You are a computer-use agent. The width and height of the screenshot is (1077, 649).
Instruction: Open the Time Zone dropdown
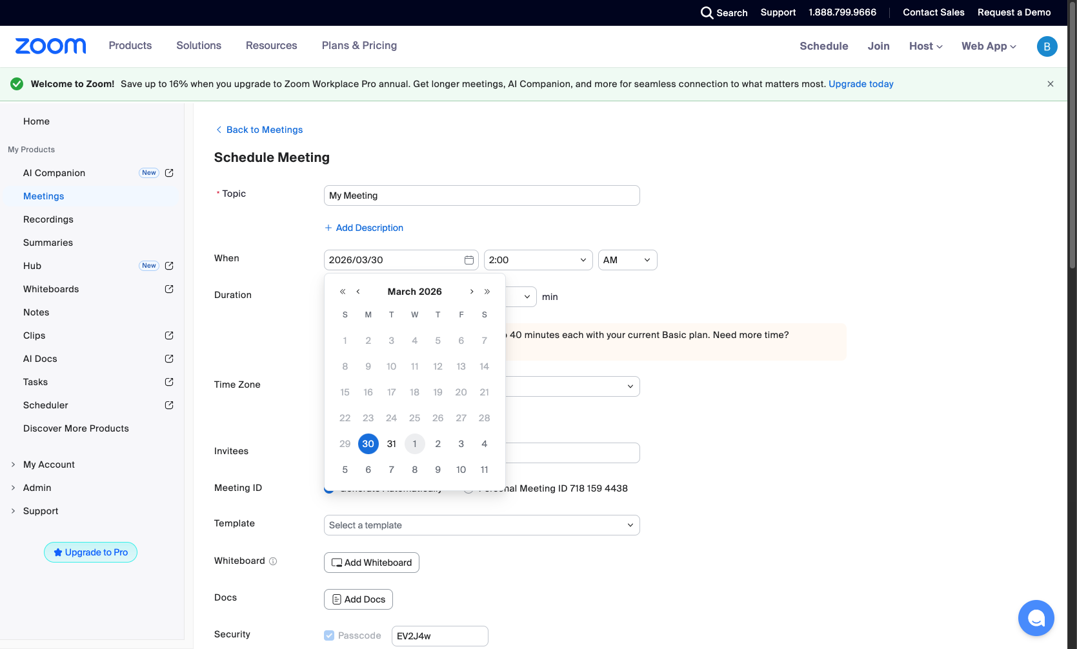point(572,386)
